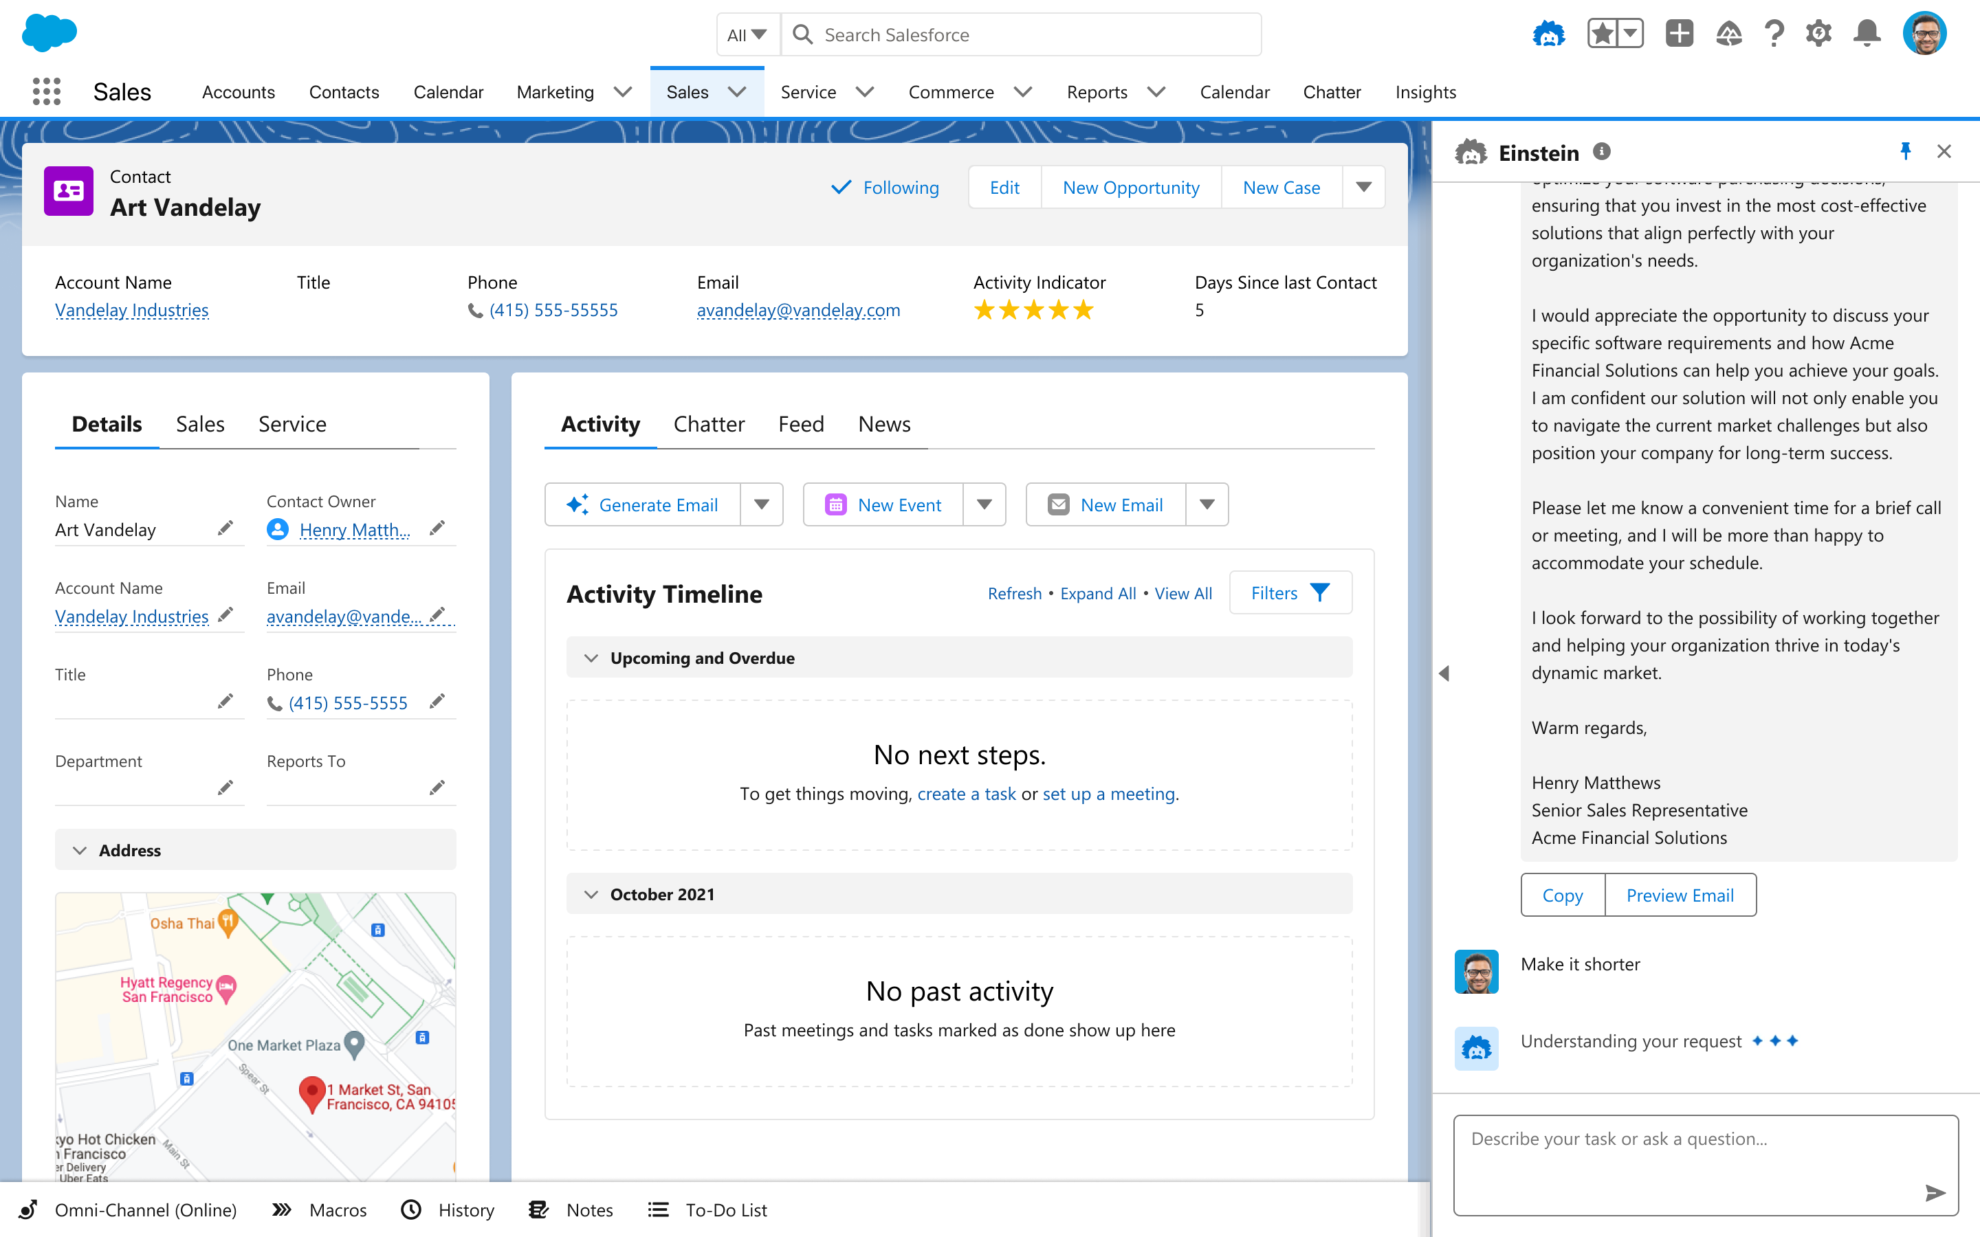
Task: Click the Einstein assistant header icon
Action: (1548, 34)
